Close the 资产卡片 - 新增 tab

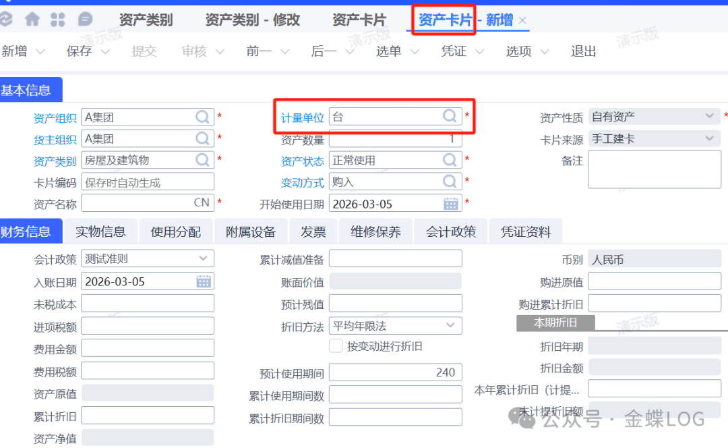tap(522, 21)
